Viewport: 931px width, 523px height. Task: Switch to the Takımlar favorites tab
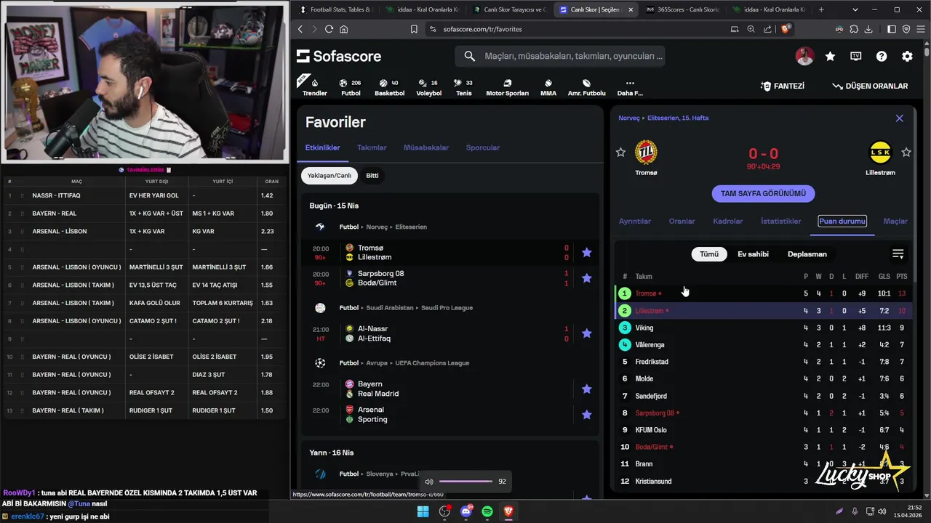[x=372, y=147]
